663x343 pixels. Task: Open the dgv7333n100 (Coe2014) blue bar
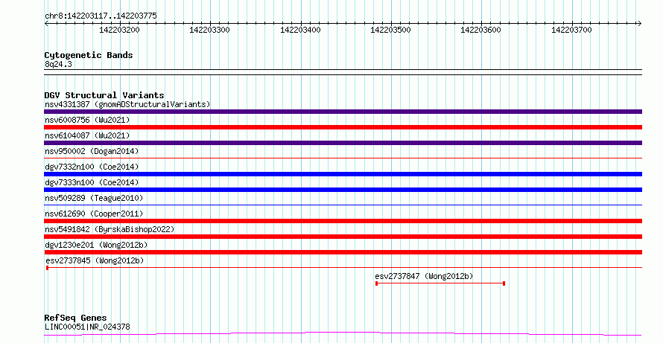tap(343, 190)
